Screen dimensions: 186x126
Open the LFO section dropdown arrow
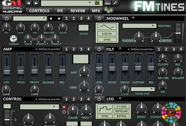tap(120, 98)
